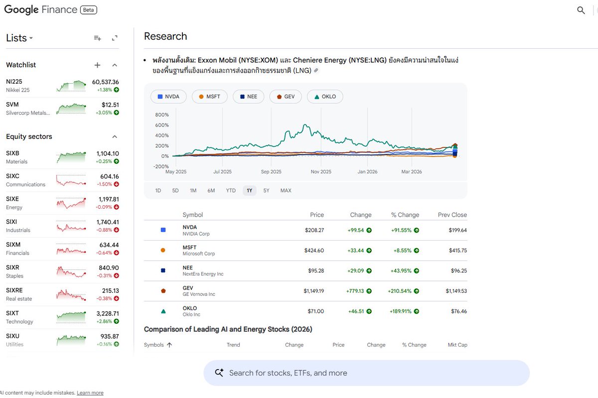Click the Mkt Cap column header

pyautogui.click(x=457, y=345)
